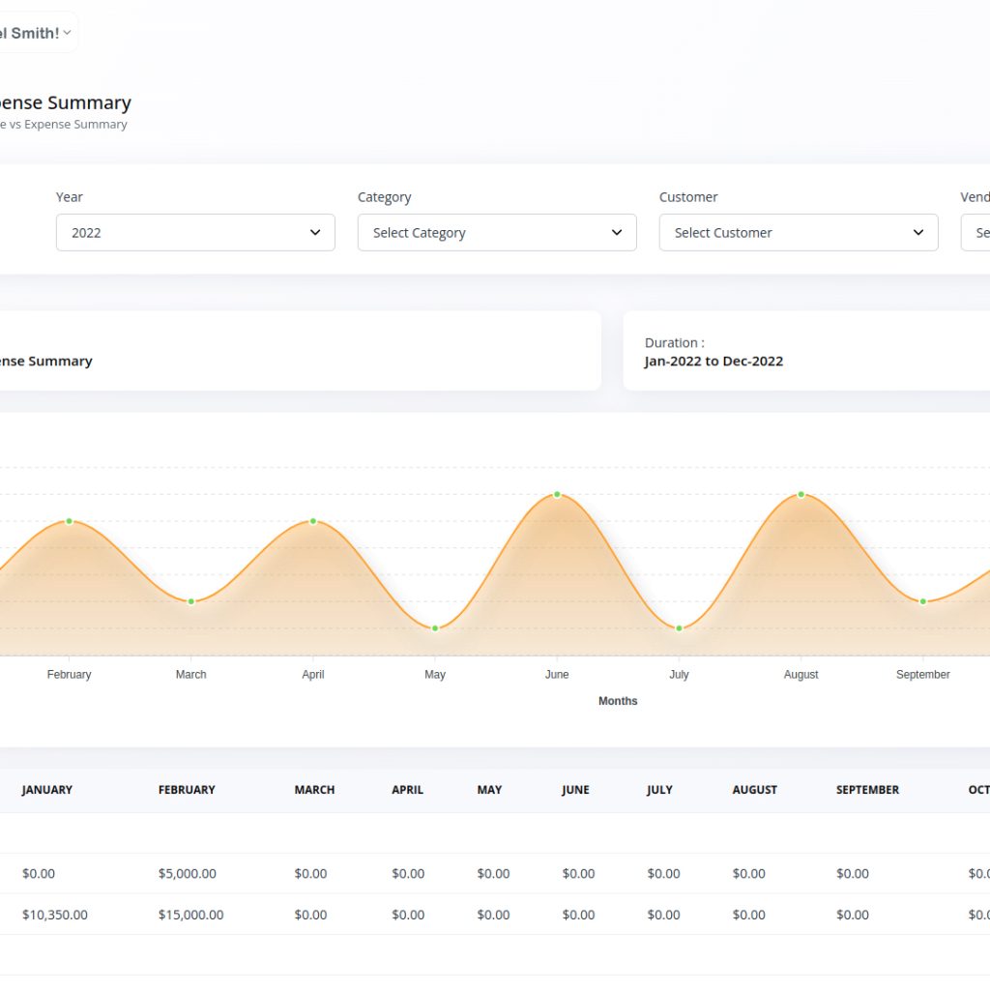This screenshot has height=990, width=990.
Task: Click the Jan-2022 to Dec-2022 duration text
Action: [713, 362]
